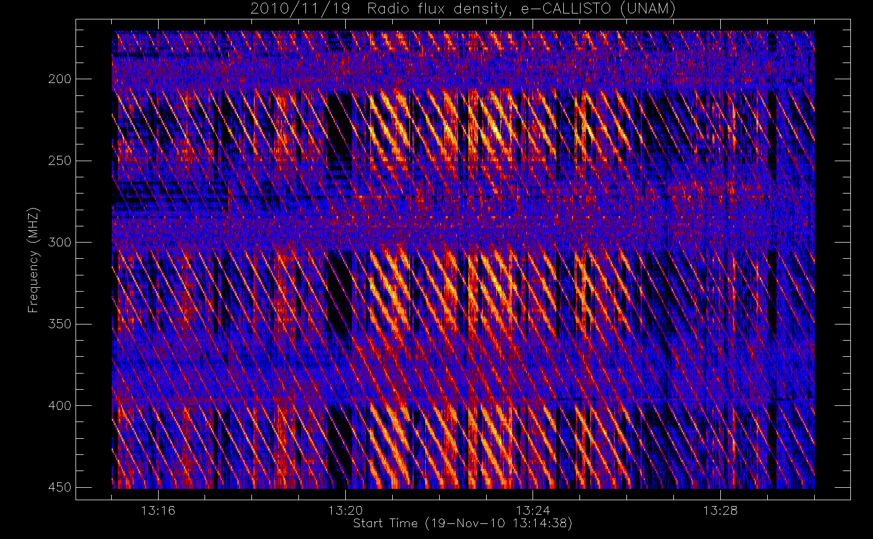873x539 pixels.
Task: Click the 13:28 time tick label
Action: 720,510
